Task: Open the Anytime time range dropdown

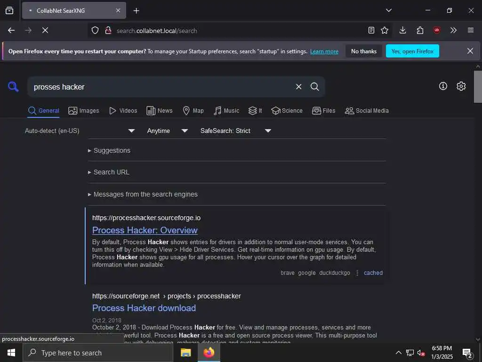Action: [167, 131]
